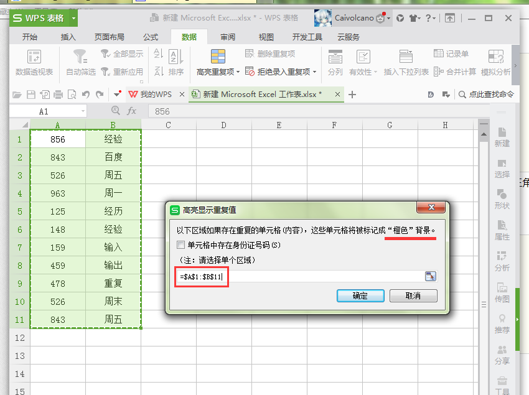Image resolution: width=529 pixels, height=395 pixels.
Task: Open the A1 name box dropdown
Action: (83, 111)
